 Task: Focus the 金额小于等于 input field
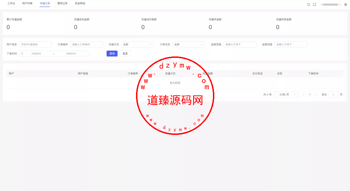click(x=291, y=44)
